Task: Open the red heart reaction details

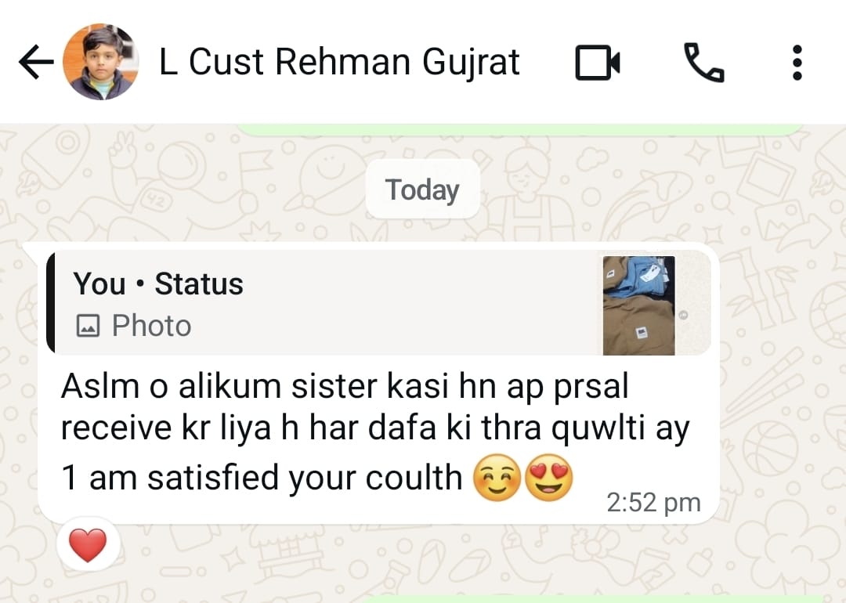Action: [x=88, y=544]
